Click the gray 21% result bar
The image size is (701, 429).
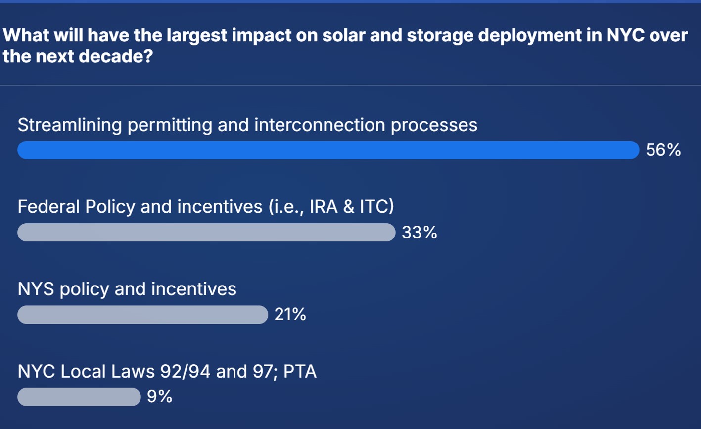pyautogui.click(x=143, y=314)
